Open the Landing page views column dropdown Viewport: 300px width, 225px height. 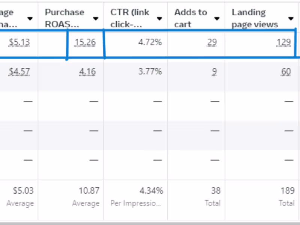[291, 18]
